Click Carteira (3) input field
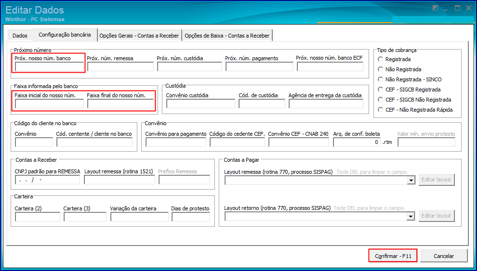This screenshot has height=271, width=477. (85, 217)
